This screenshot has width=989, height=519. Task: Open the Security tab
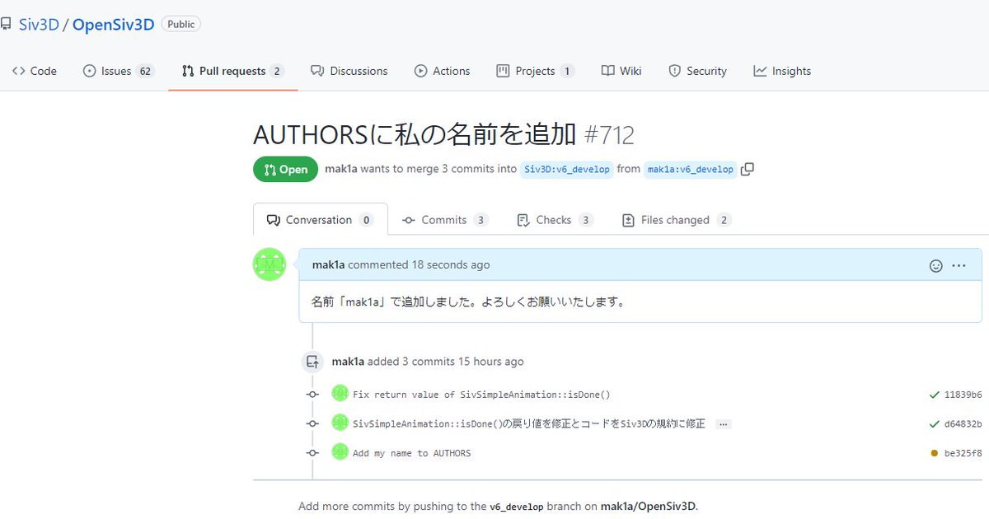click(x=698, y=71)
